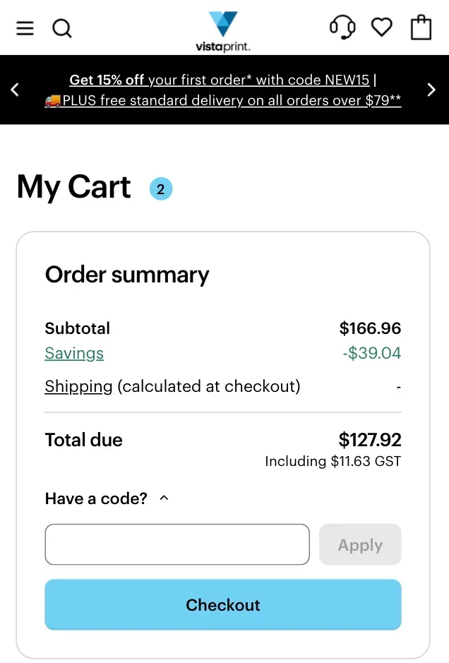Click inside the promo code input field
The width and height of the screenshot is (449, 663).
[x=176, y=544]
